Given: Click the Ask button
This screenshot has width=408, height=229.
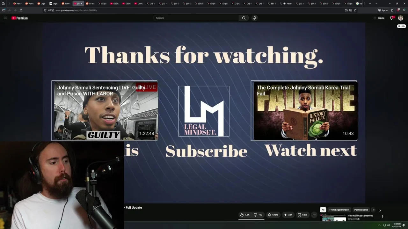Looking at the screenshot, I should 288,215.
